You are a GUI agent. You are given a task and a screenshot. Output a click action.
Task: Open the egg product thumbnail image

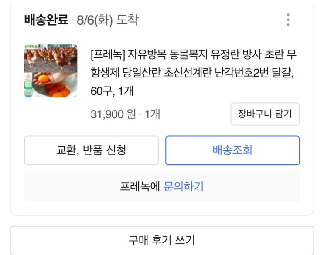click(51, 71)
